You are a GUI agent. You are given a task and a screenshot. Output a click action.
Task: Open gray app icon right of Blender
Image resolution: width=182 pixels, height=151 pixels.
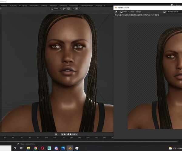(77, 148)
